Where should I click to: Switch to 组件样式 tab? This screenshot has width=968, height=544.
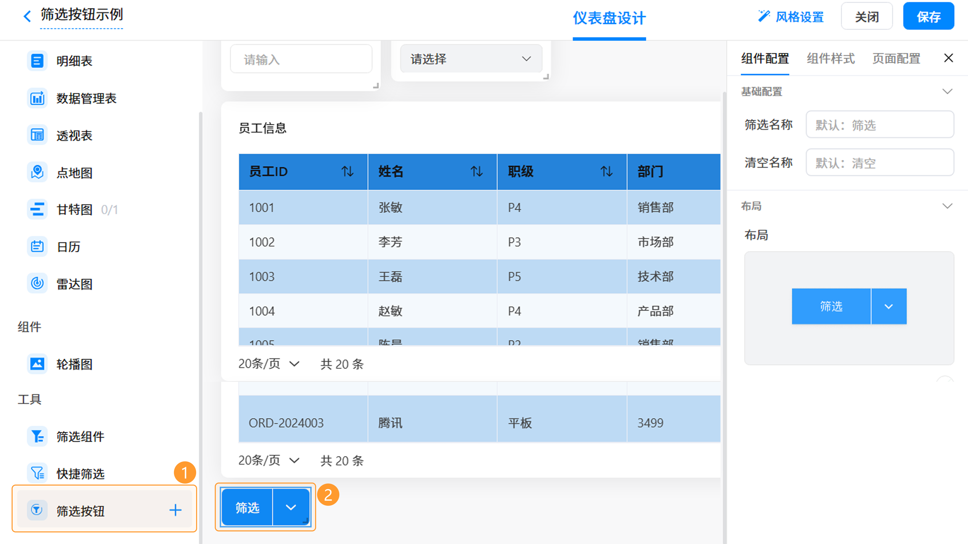830,59
